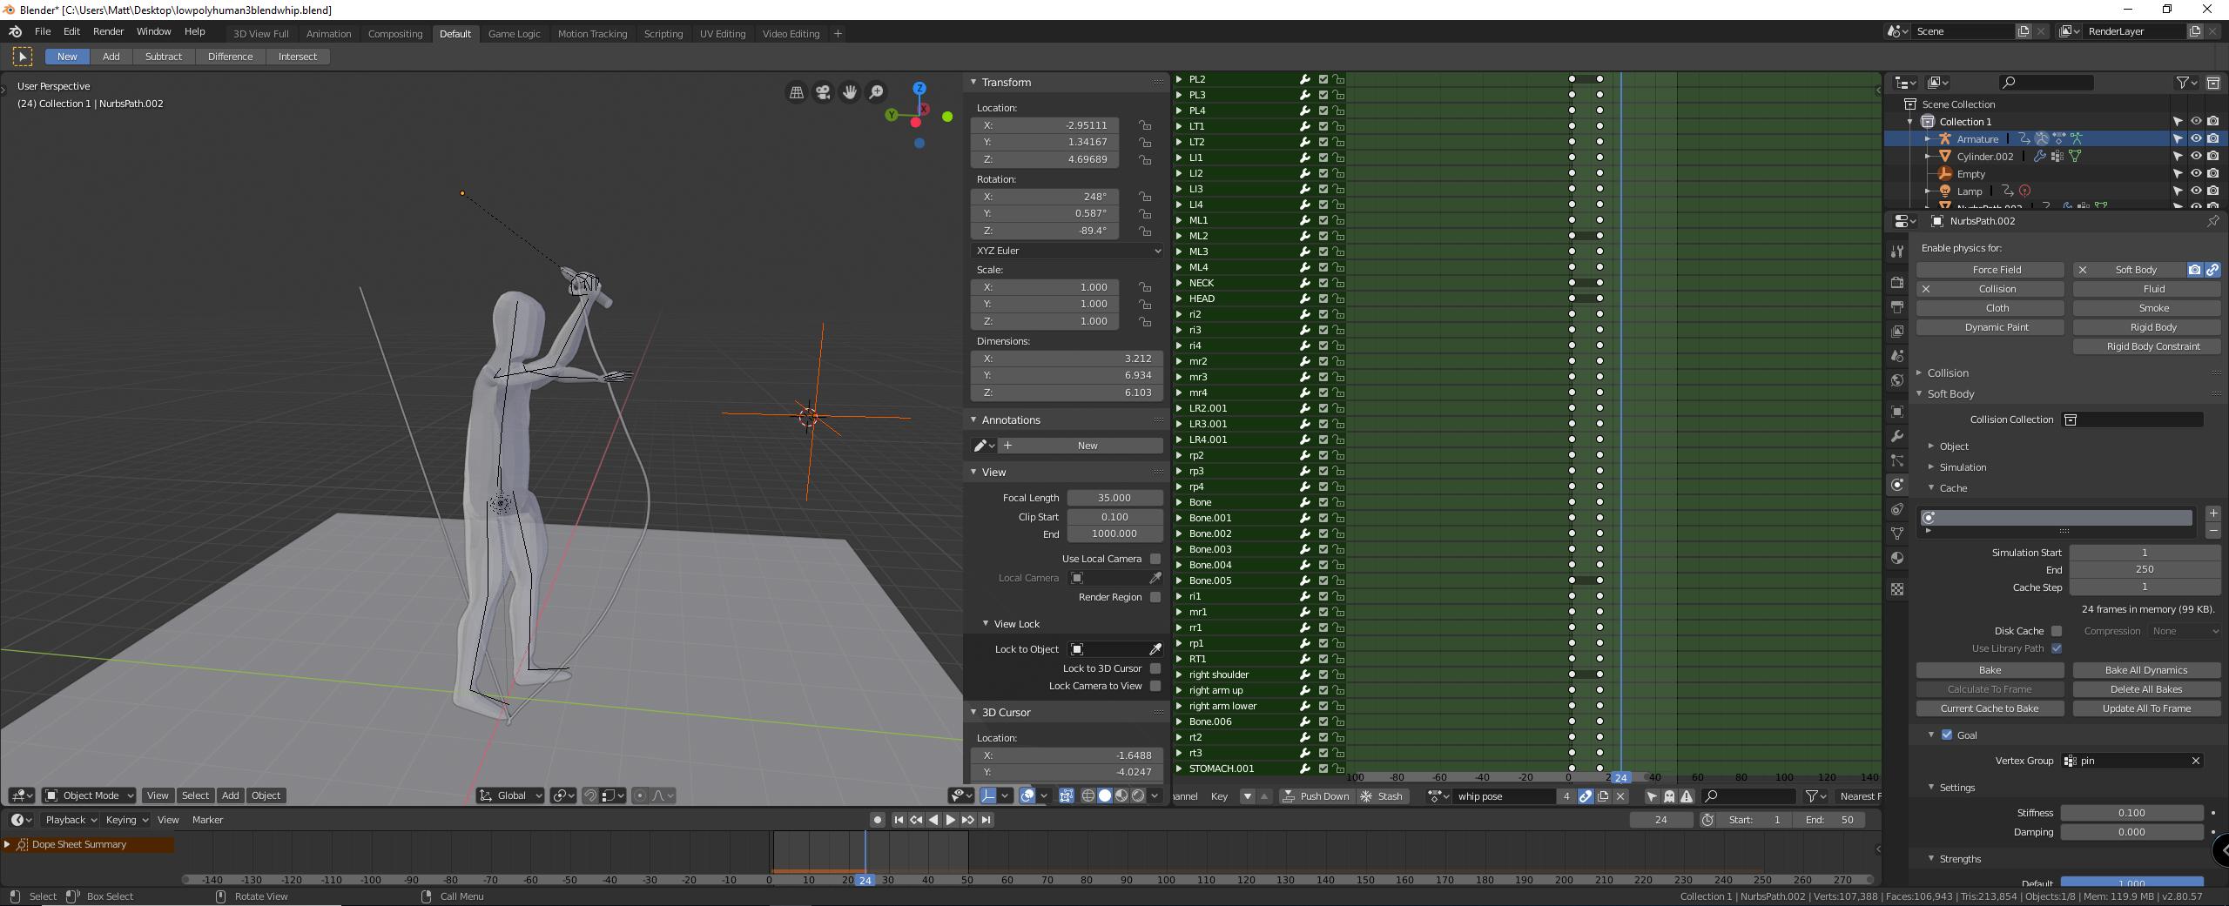
Task: Switch to the Animation workspace tab
Action: click(x=328, y=34)
